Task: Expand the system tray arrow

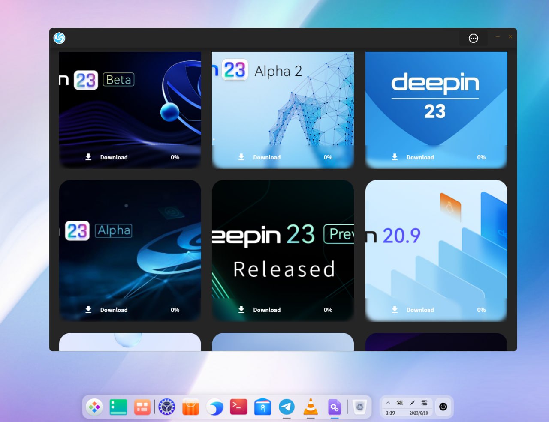Action: click(388, 403)
